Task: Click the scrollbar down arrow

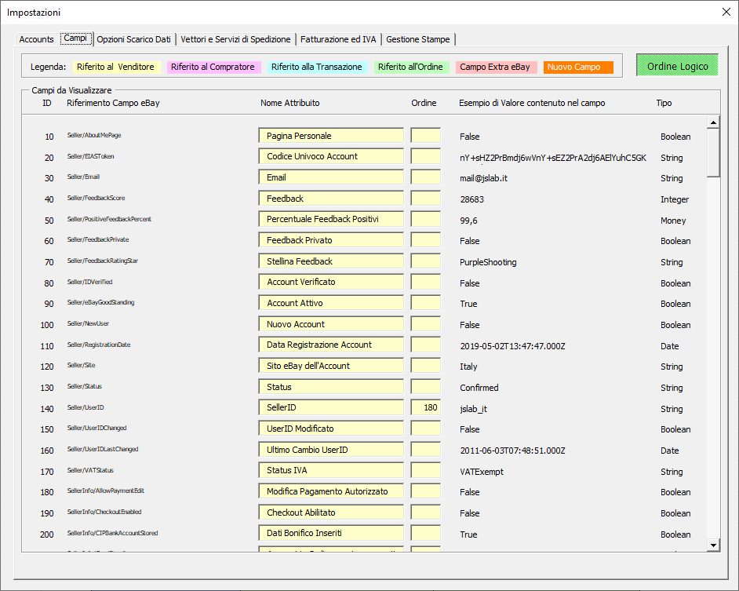Action: (x=713, y=545)
